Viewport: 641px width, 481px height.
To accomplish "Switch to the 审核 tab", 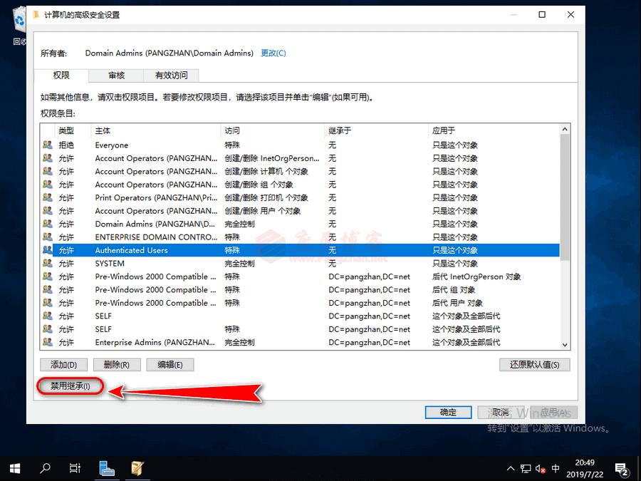I will point(115,75).
